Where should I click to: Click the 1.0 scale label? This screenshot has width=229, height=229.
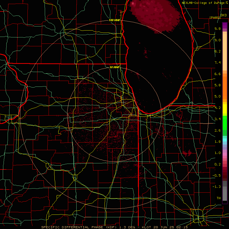(x=218, y=153)
